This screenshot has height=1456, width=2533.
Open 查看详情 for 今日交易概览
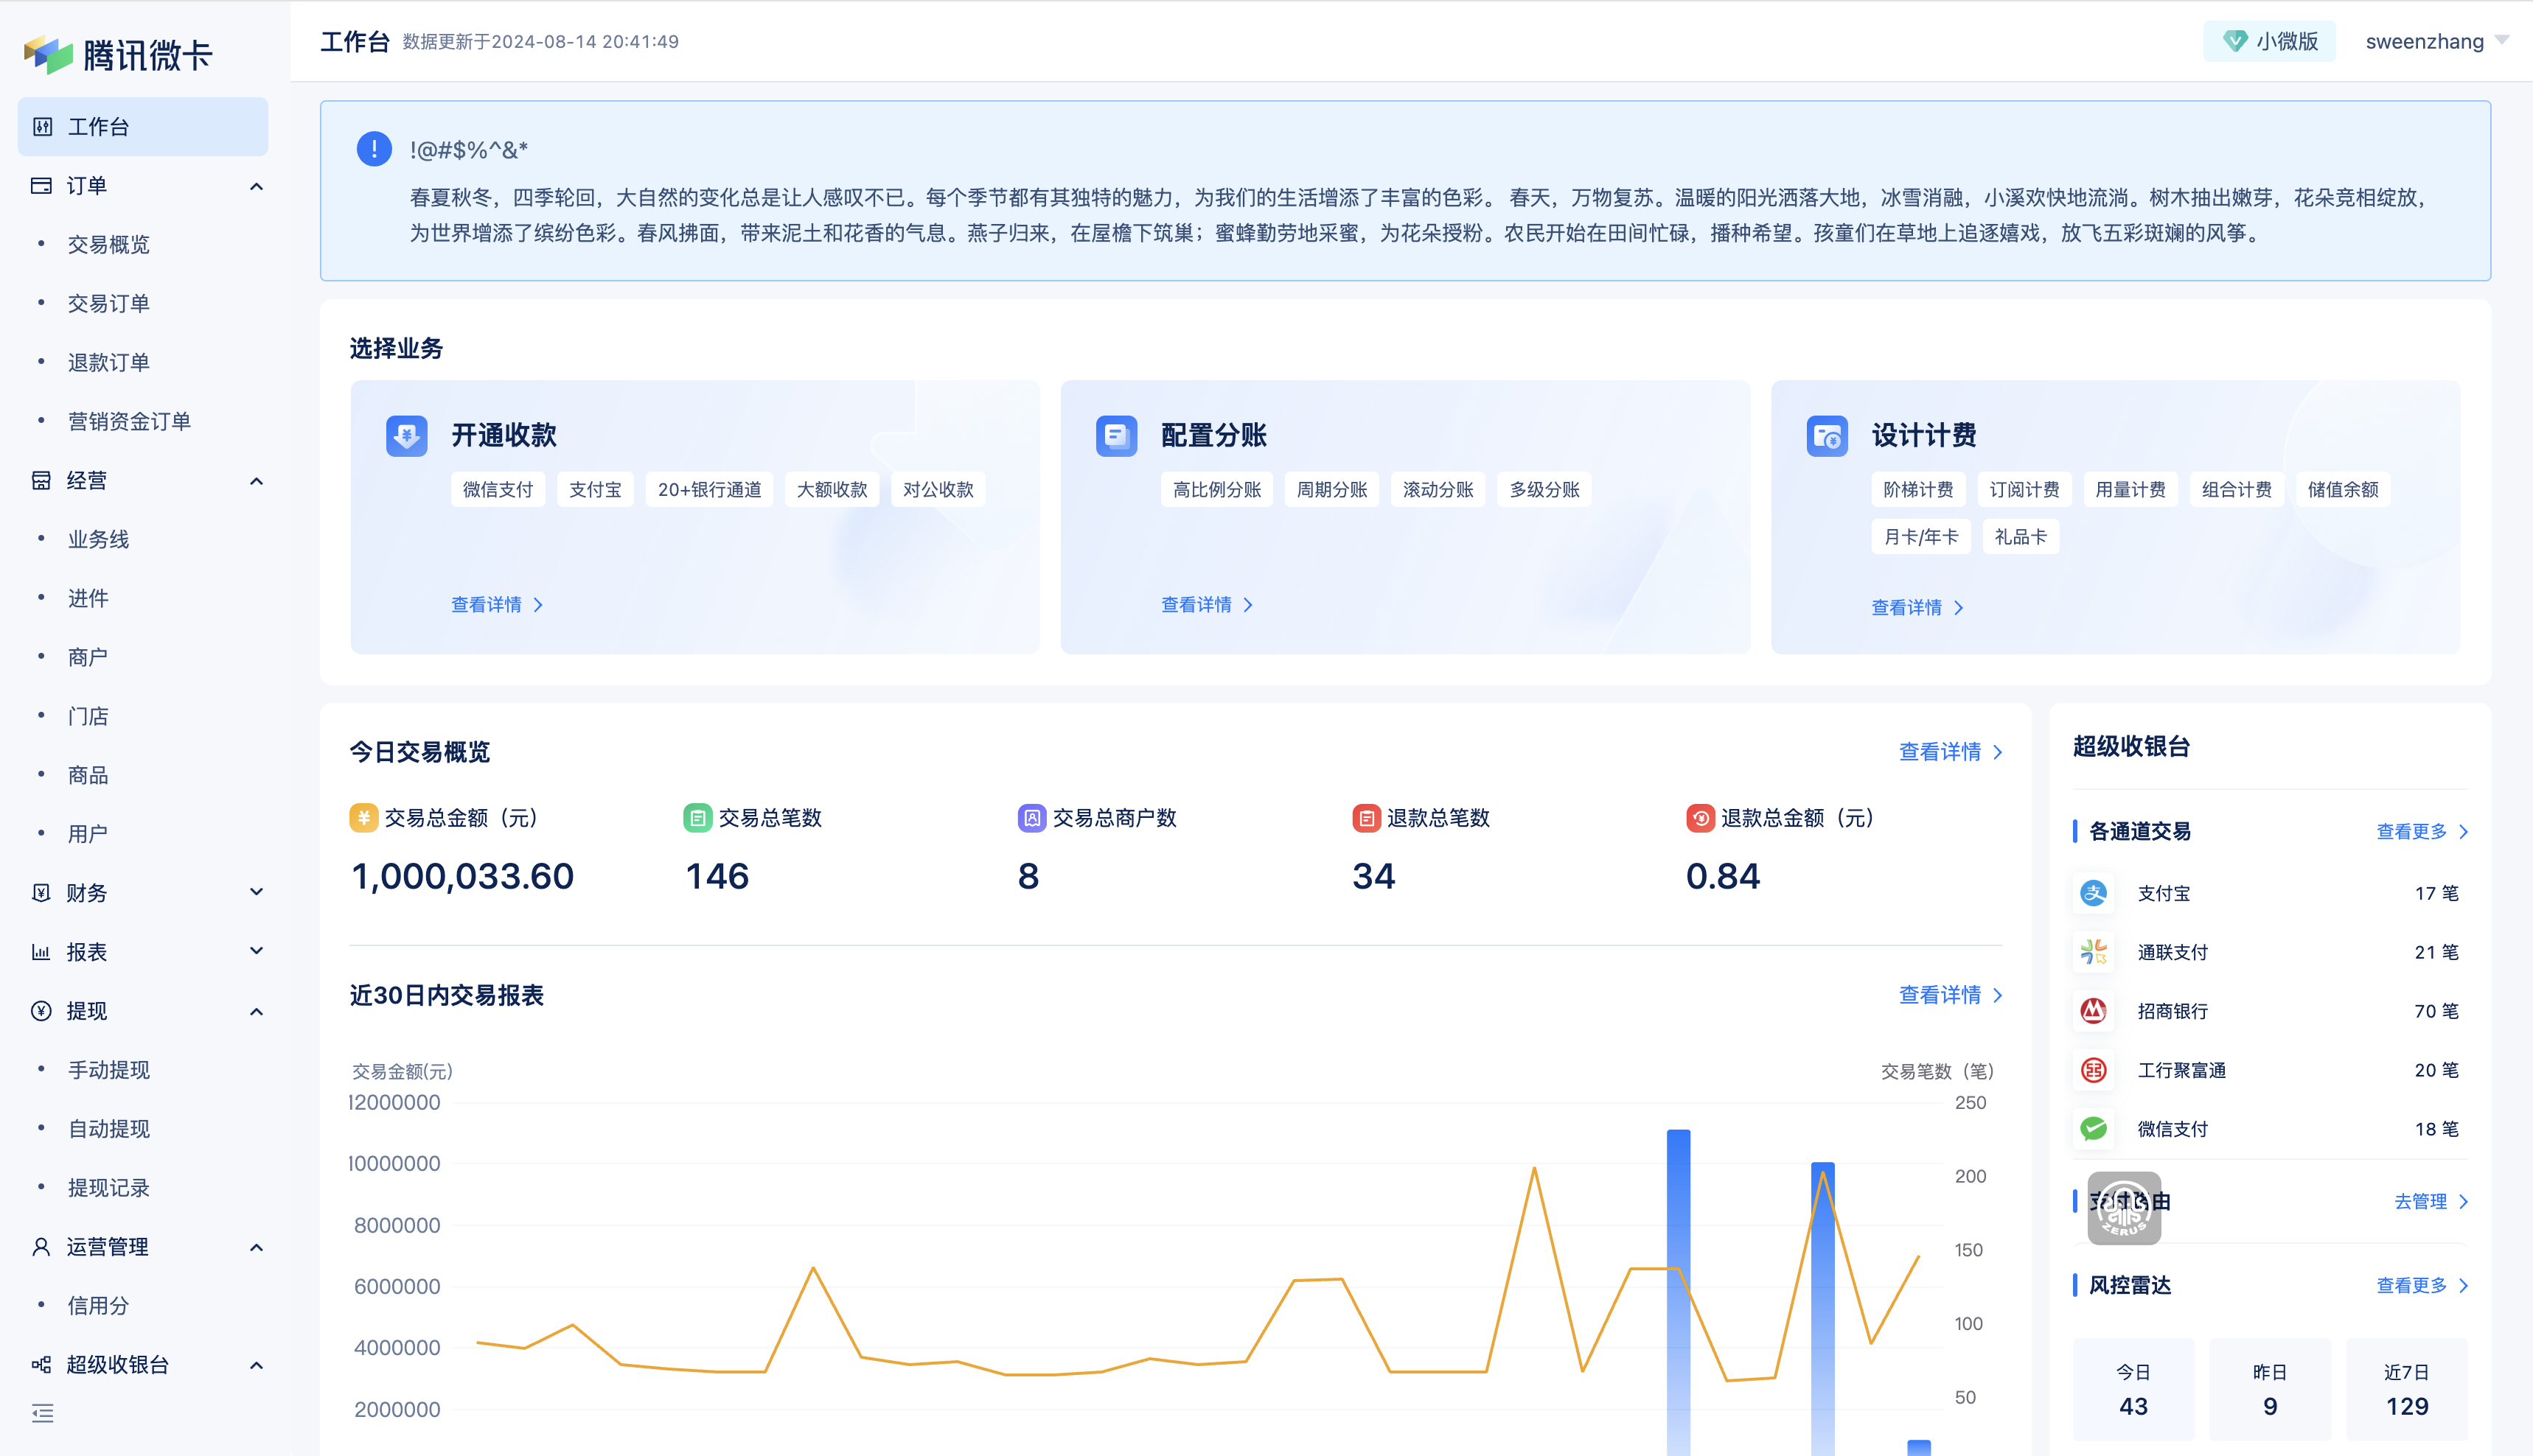1951,752
